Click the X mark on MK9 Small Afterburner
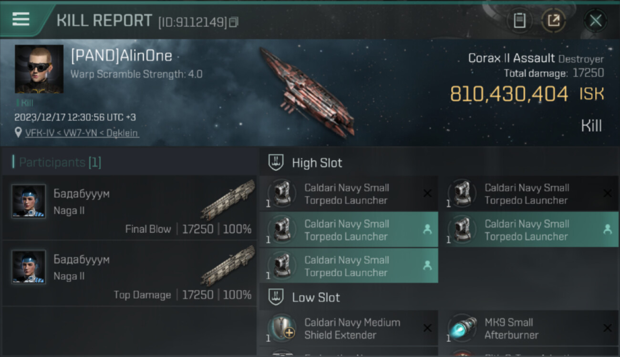 point(607,328)
